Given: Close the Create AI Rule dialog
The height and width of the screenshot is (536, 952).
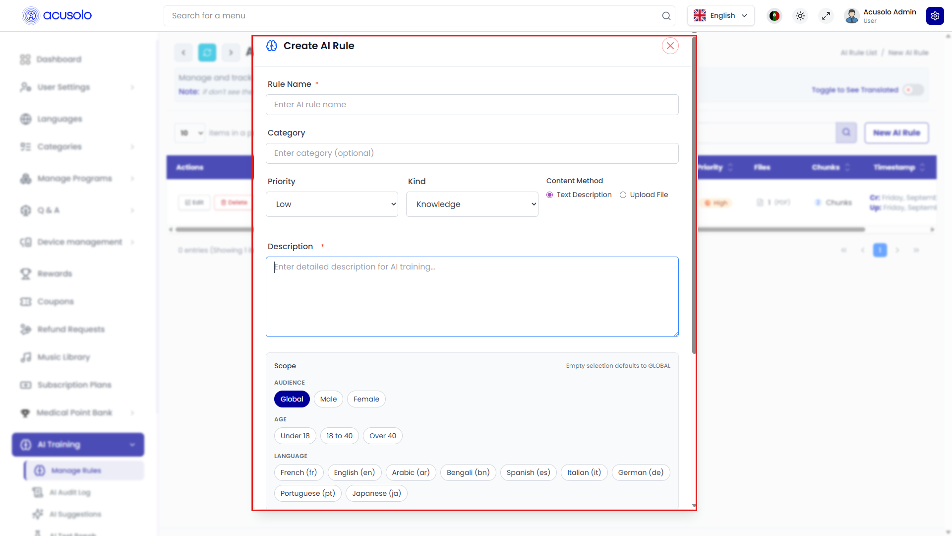Looking at the screenshot, I should [x=670, y=46].
